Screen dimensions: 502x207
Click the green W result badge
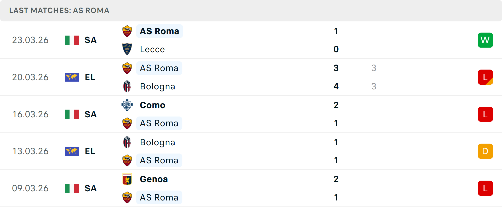[485, 40]
